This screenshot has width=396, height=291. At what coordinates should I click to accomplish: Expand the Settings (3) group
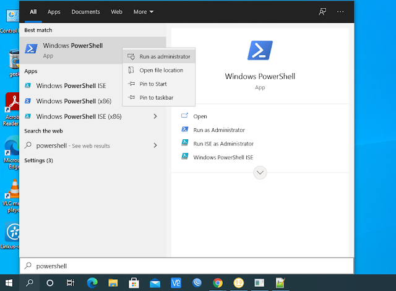pos(38,160)
